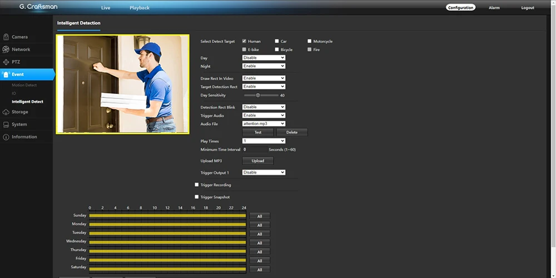The height and width of the screenshot is (278, 556).
Task: Click the Test audio button
Action: 258,132
